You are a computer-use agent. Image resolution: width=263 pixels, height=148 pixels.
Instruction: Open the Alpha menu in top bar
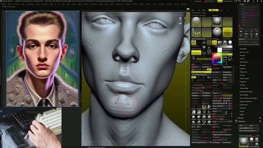pyautogui.click(x=4, y=4)
